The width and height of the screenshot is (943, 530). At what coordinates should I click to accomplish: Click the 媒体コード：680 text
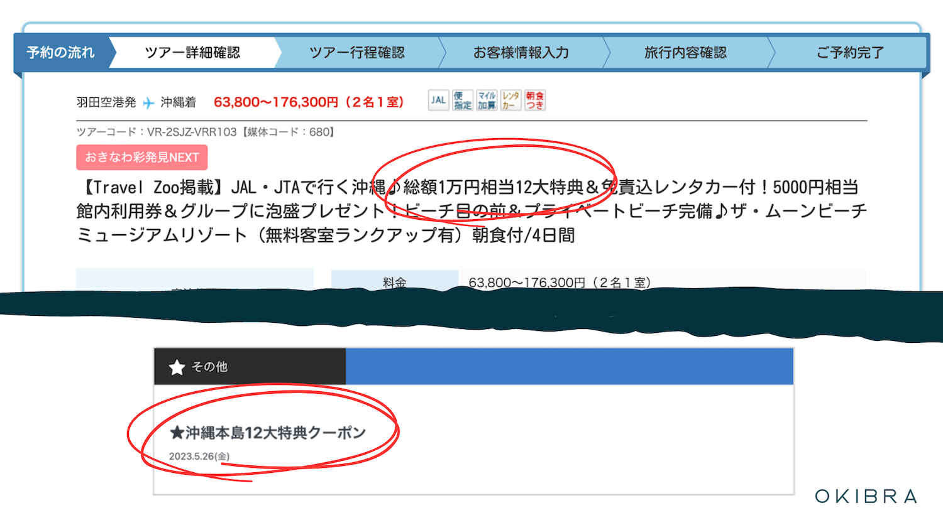pyautogui.click(x=289, y=132)
